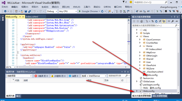Screen dimensions: 182x101
Task: Toggle the errors filter showing 3 errors
Action: (x=41, y=76)
